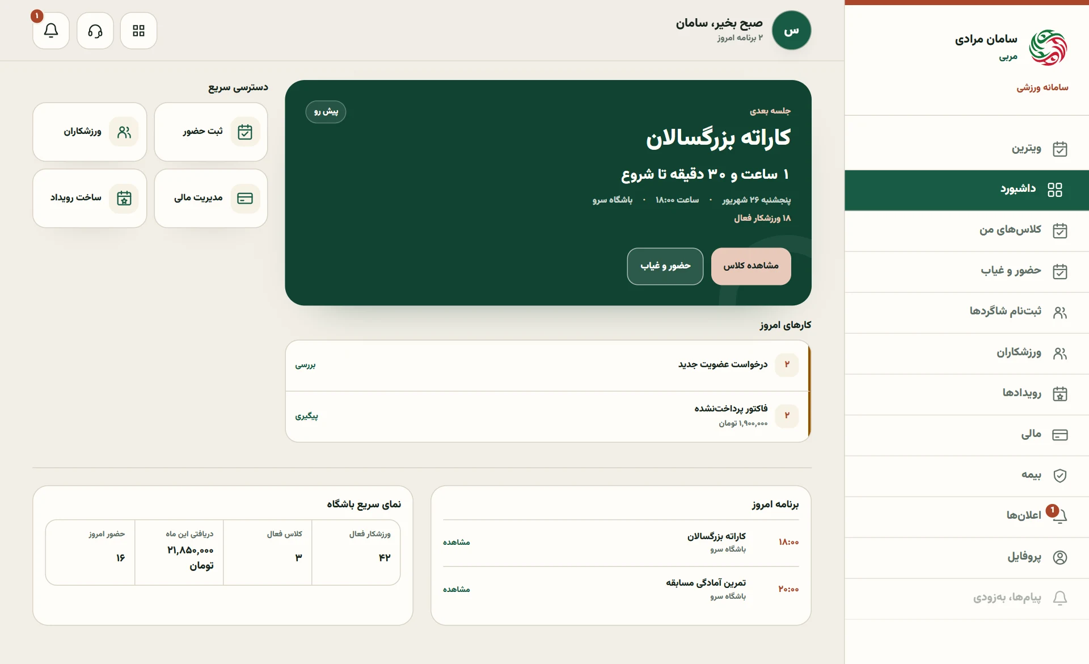Click the ورزشکار فعال stat showing ۴۲

[356, 552]
